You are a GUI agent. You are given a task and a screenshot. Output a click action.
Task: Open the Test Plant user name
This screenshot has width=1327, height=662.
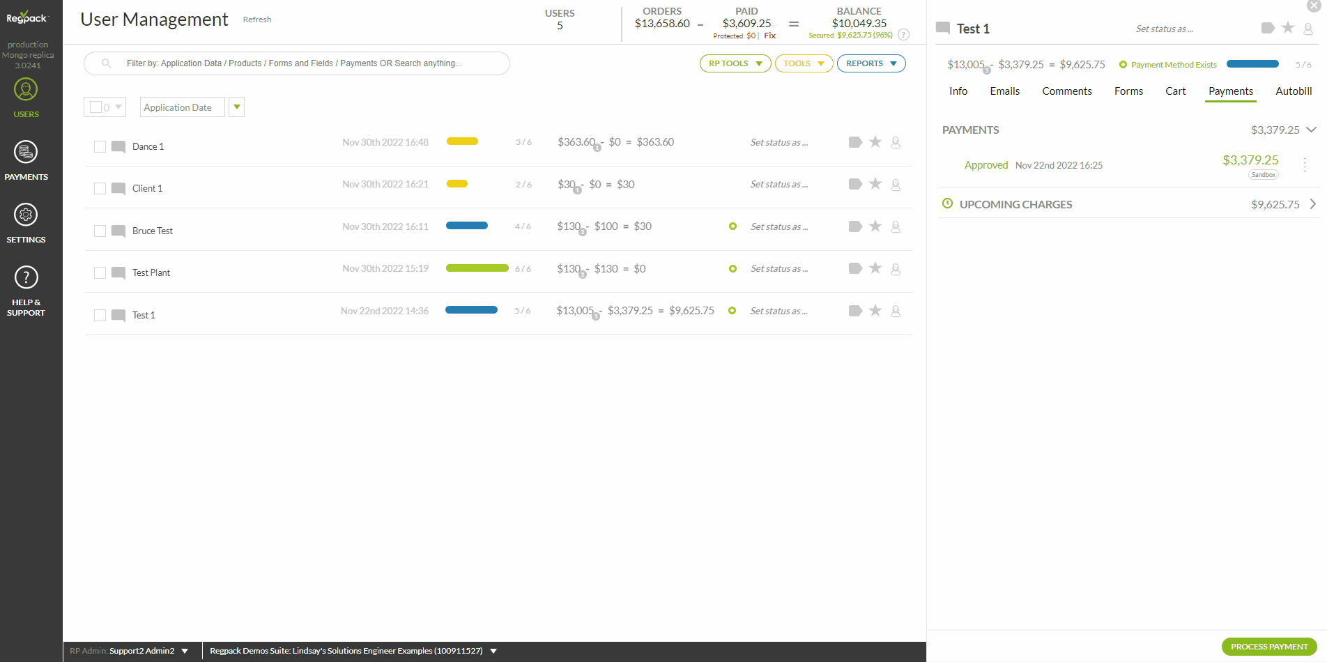pyautogui.click(x=151, y=272)
